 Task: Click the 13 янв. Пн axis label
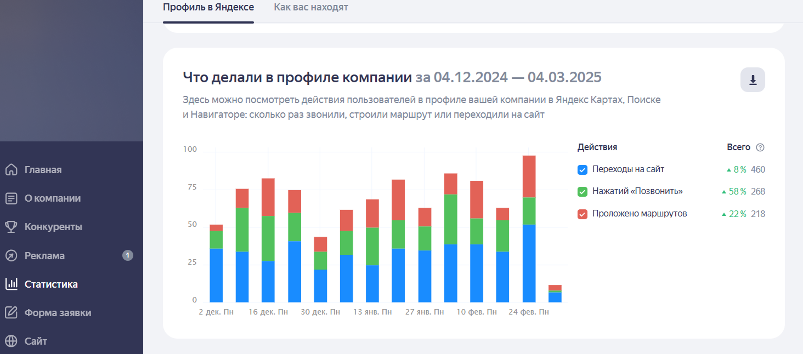pos(372,312)
